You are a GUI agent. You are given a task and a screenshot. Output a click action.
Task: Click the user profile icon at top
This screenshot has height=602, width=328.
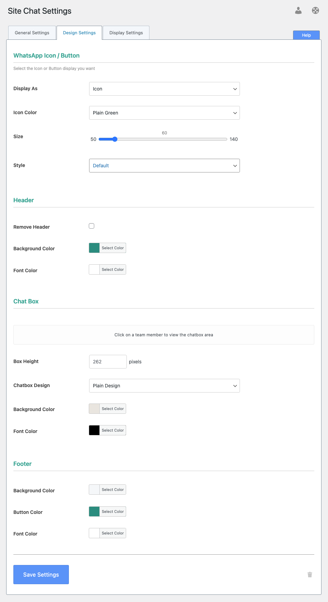(x=299, y=11)
